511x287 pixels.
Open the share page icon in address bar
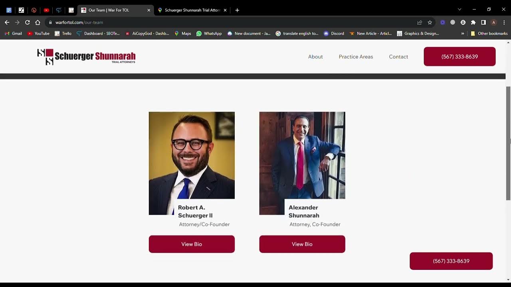(x=420, y=22)
